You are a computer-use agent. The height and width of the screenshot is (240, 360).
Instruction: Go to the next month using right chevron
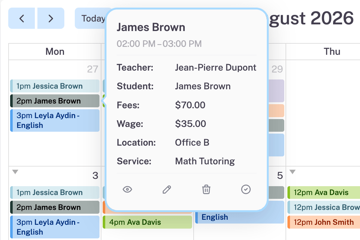pos(51,18)
